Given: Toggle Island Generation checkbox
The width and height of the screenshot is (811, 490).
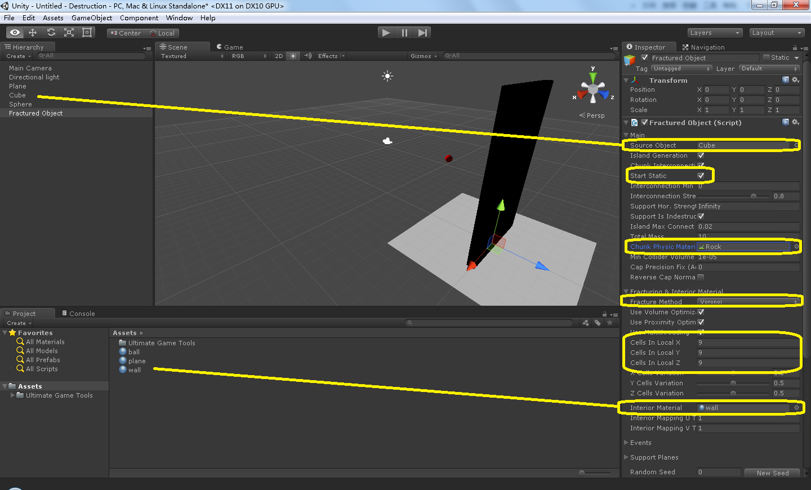Looking at the screenshot, I should point(701,155).
